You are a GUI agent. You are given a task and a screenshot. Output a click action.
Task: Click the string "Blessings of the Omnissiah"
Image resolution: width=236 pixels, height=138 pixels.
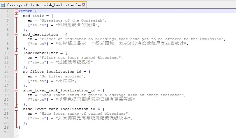72,20
